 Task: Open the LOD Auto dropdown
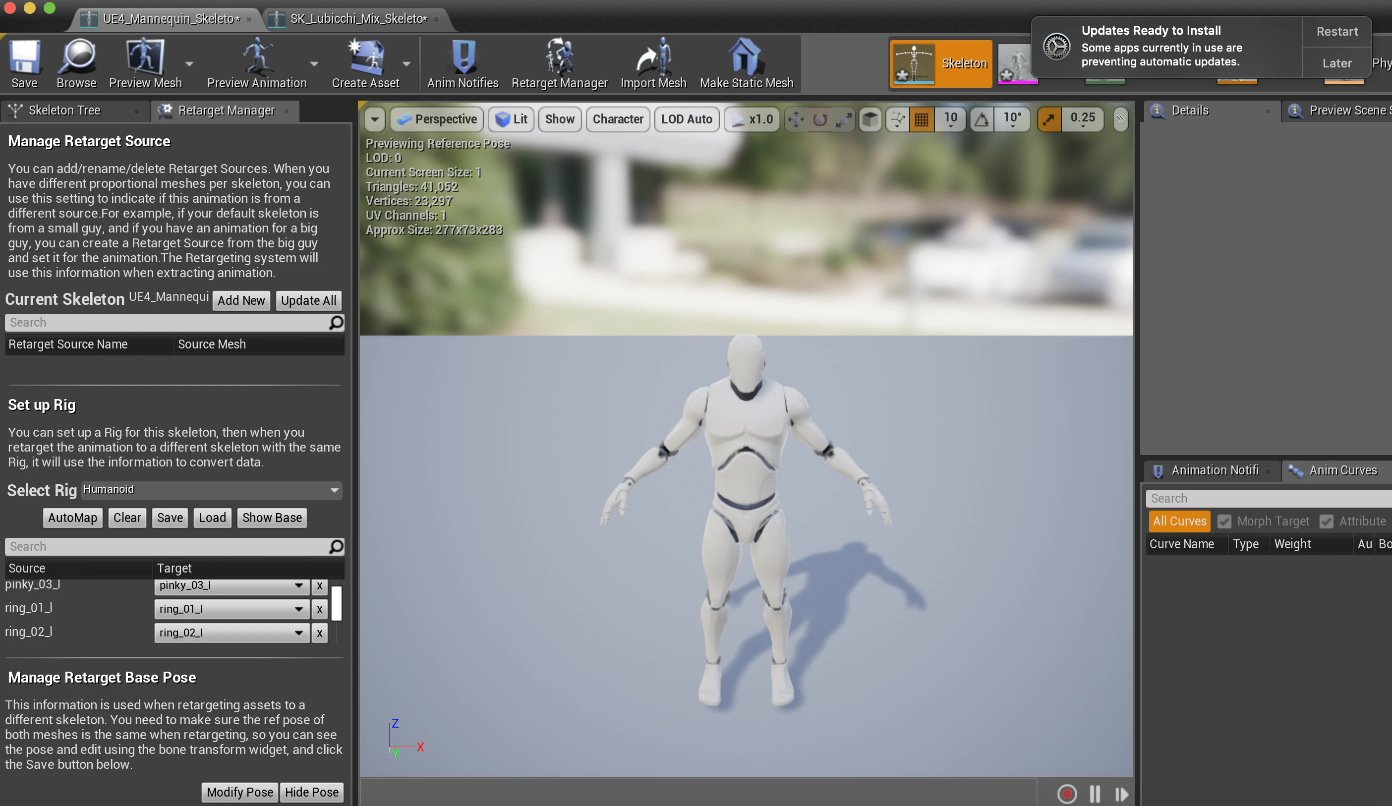[687, 119]
